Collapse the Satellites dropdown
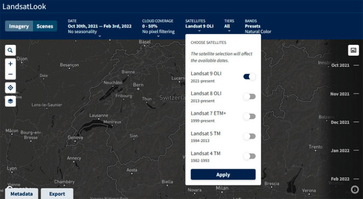Image resolution: width=363 pixels, height=199 pixels. pyautogui.click(x=199, y=26)
